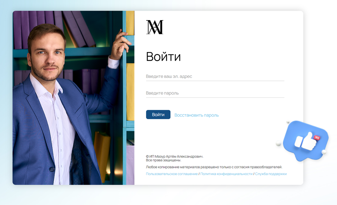
Task: Click the white sphere left of speech bubble
Action: coord(279,143)
